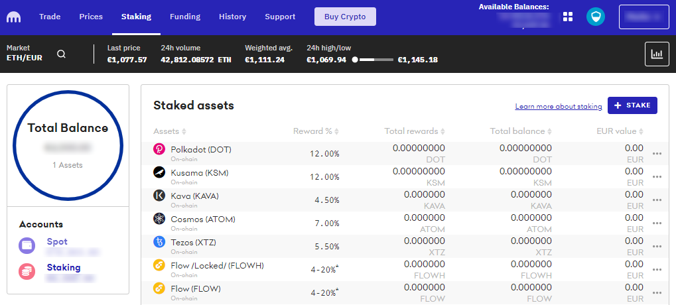
Task: Click the Tezos (XTZ) asset icon
Action: pos(159,242)
